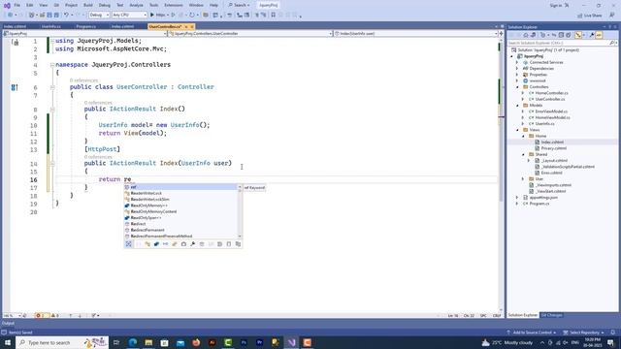Click Live Share button
621x349 pixels.
[590, 16]
